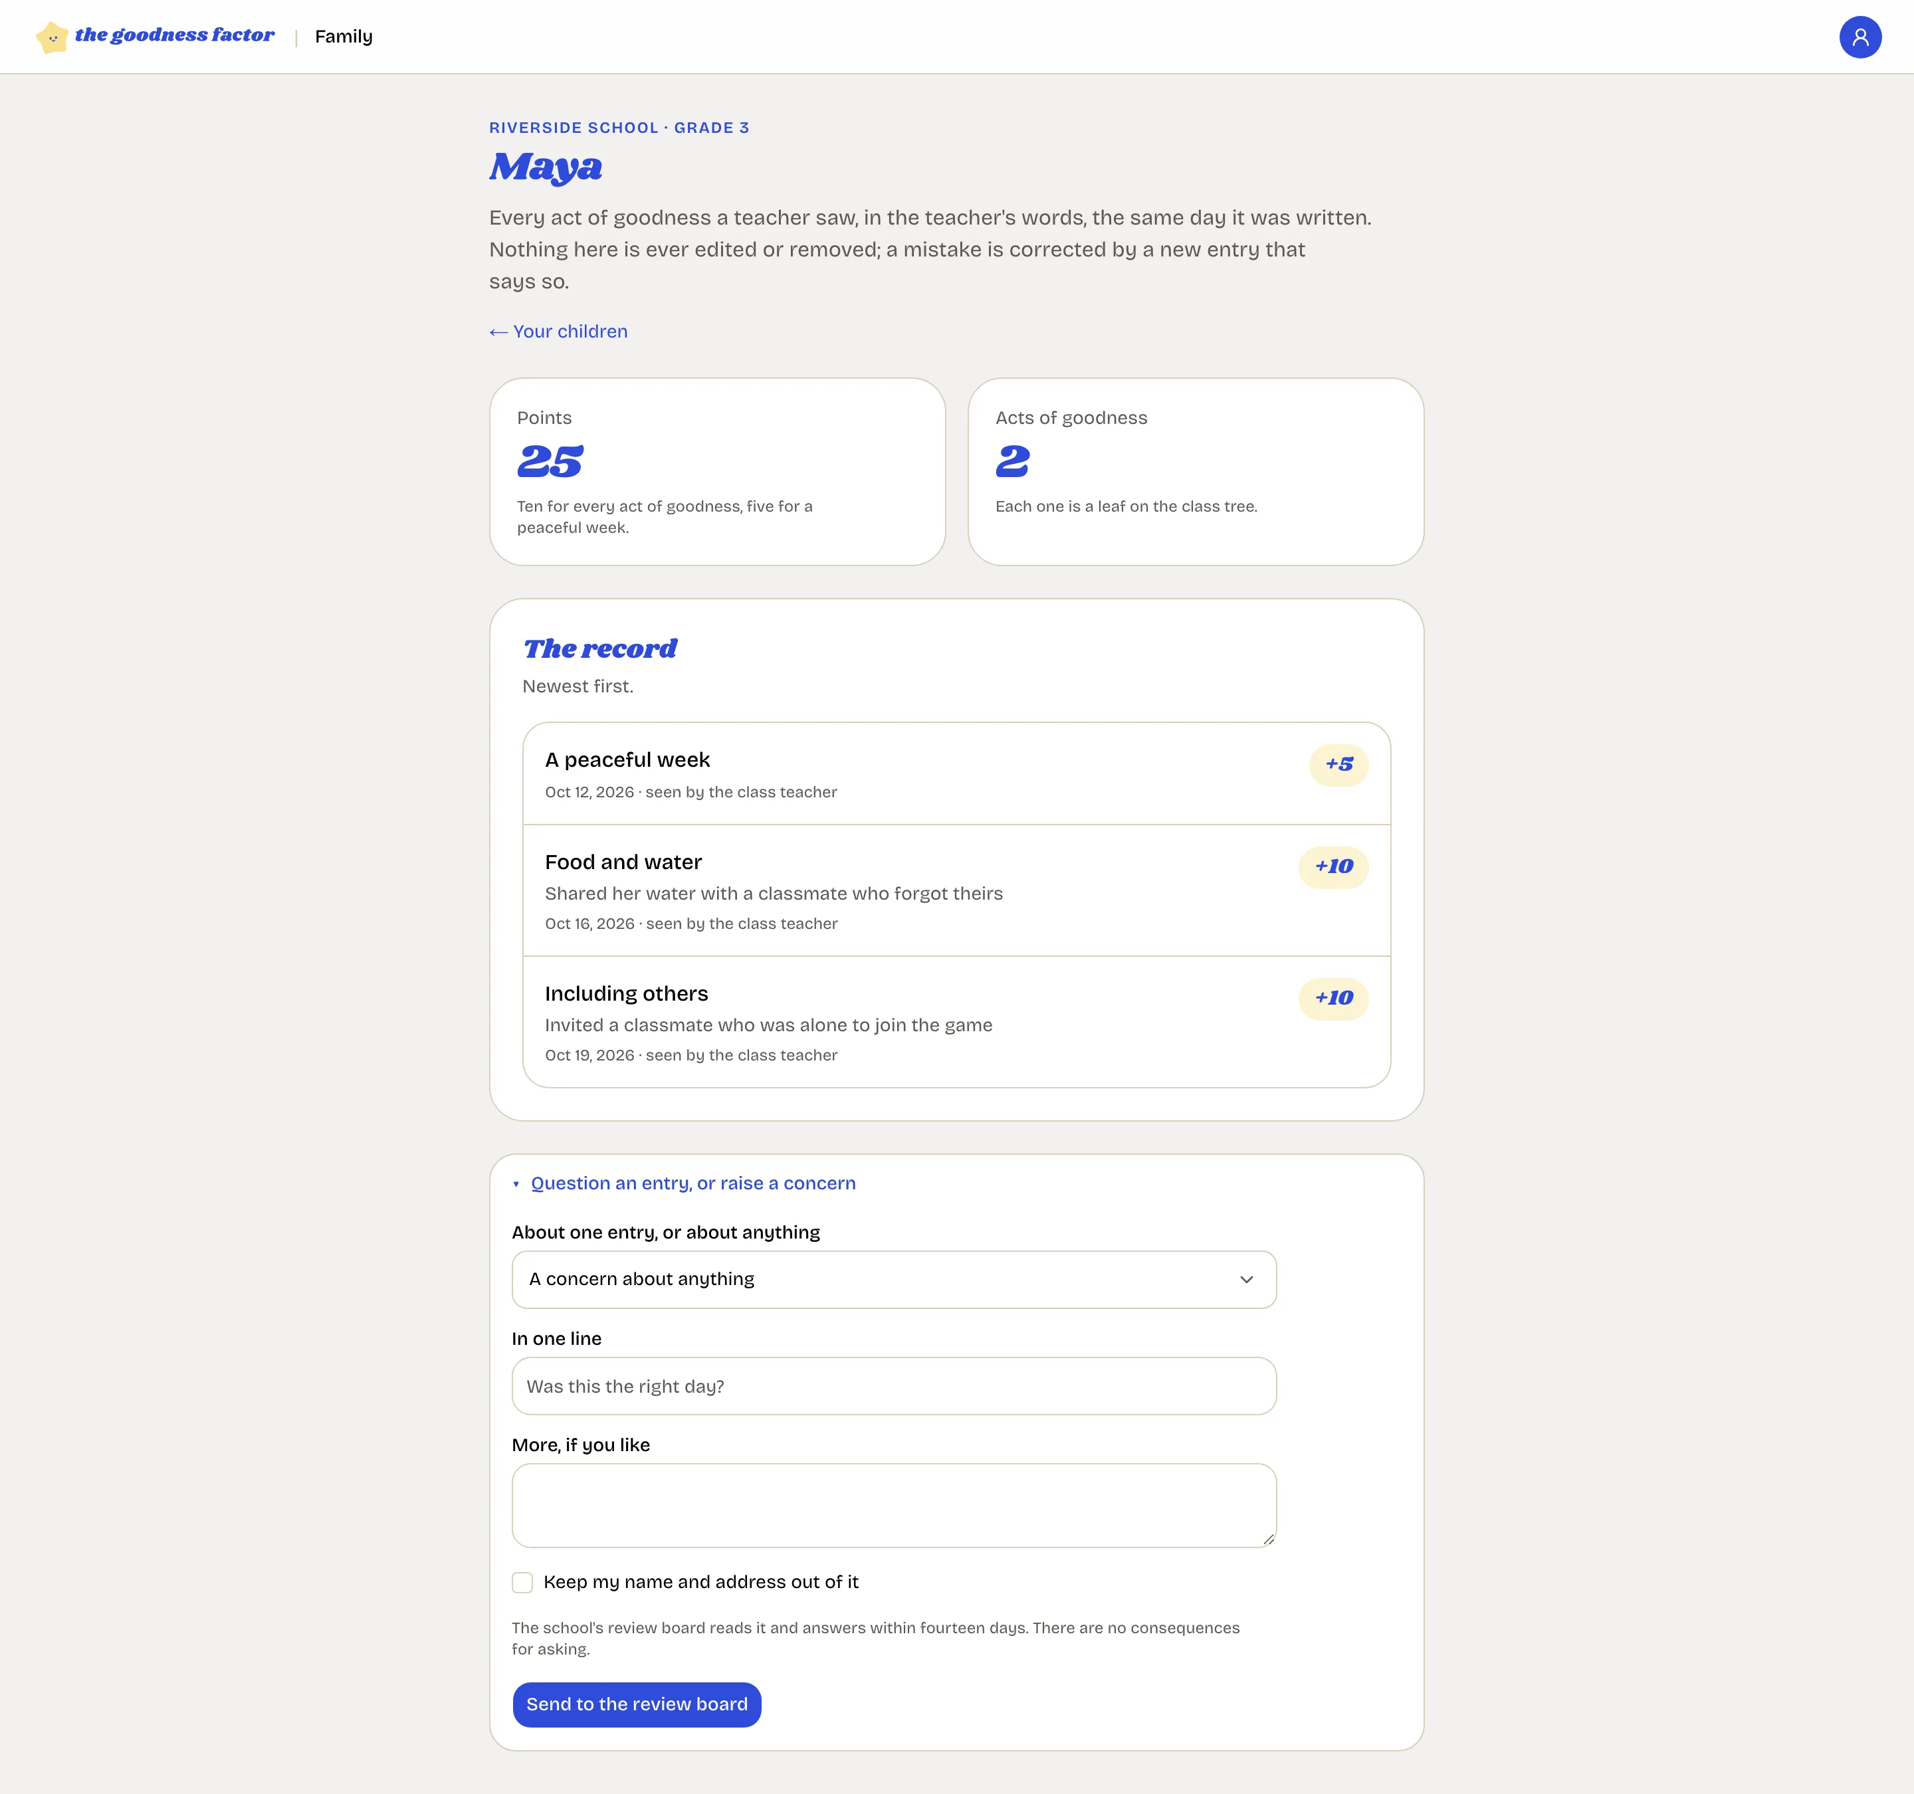Select the 'A peaceful week' entry title
The height and width of the screenshot is (1794, 1914).
pos(627,759)
